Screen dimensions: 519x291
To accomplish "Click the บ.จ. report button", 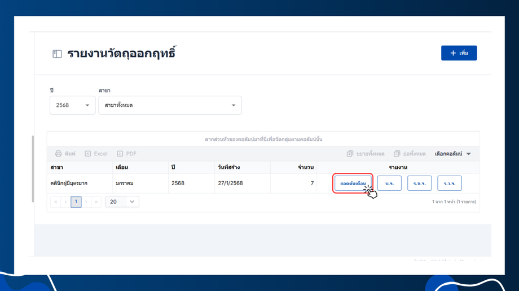I will point(389,183).
